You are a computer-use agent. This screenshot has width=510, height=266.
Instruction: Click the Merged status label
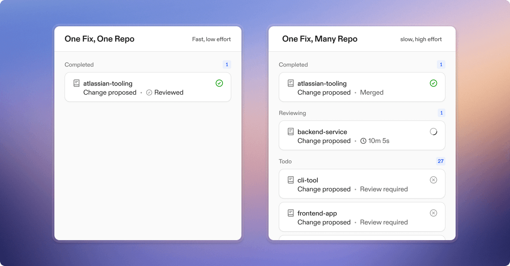pos(371,92)
